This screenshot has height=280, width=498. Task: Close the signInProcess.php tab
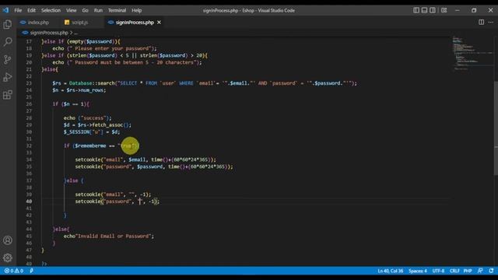pos(159,23)
